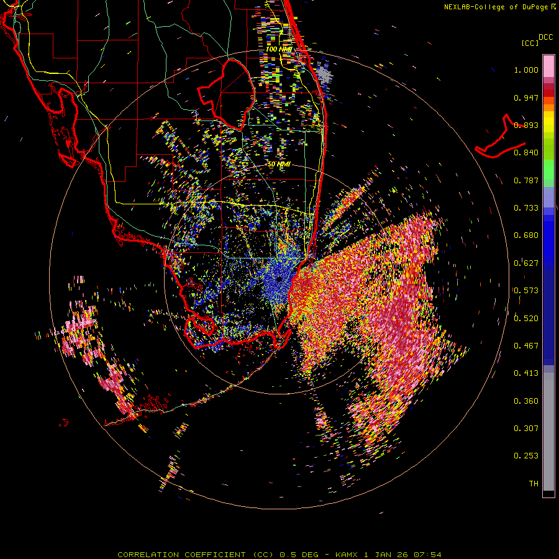This screenshot has height=559, width=559.
Task: Click the 50 NMI range ring label
Action: pyautogui.click(x=279, y=165)
